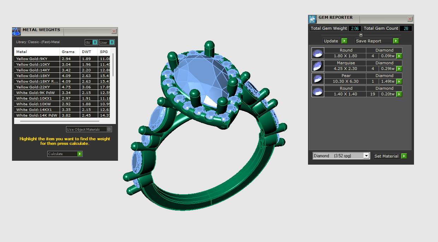Collapse the Gem Reporter header with the round arrow
Screen dimensions: 438x242
click(x=361, y=35)
